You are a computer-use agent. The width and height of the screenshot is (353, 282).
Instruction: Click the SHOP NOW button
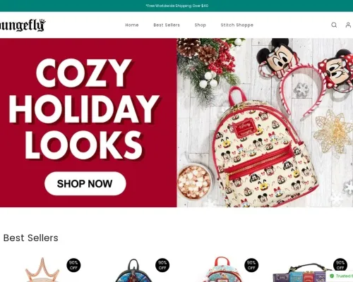tap(85, 183)
